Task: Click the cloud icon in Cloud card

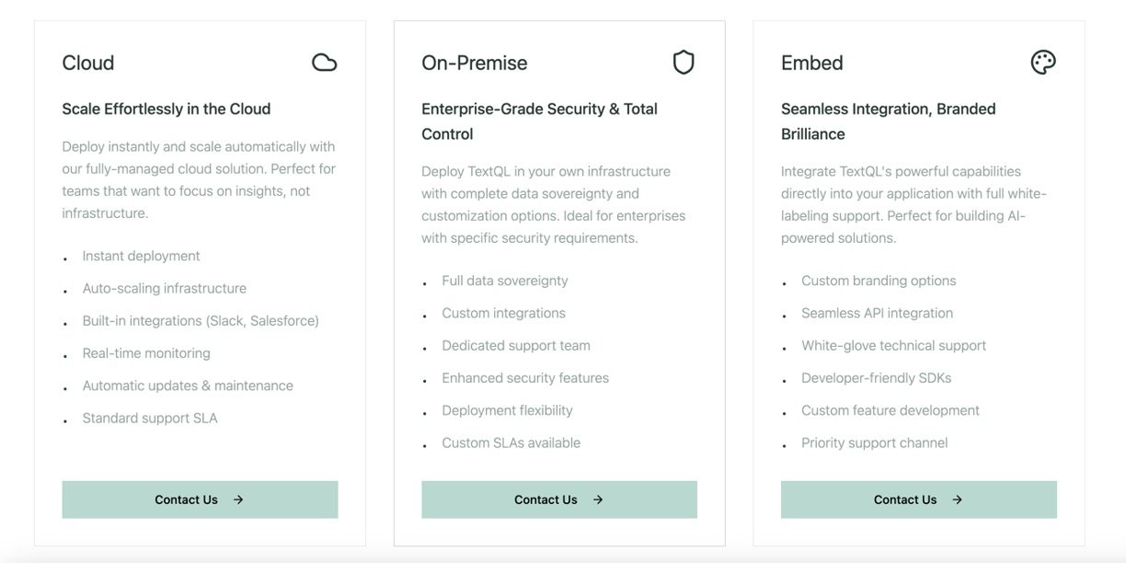Action: coord(324,63)
